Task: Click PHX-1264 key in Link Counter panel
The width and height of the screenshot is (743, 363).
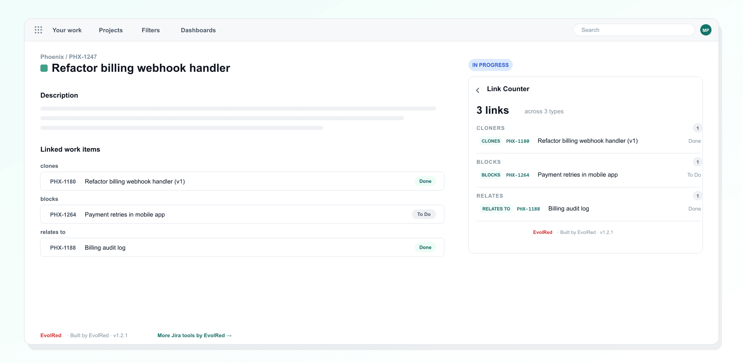Action: (518, 175)
